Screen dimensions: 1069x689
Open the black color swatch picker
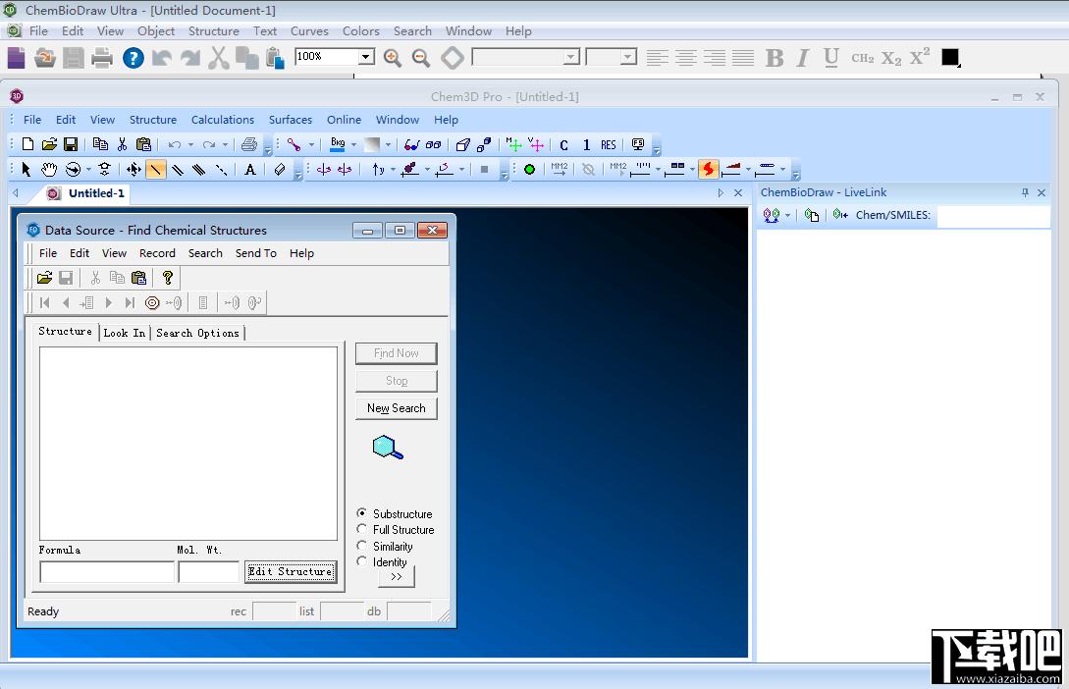tap(950, 57)
